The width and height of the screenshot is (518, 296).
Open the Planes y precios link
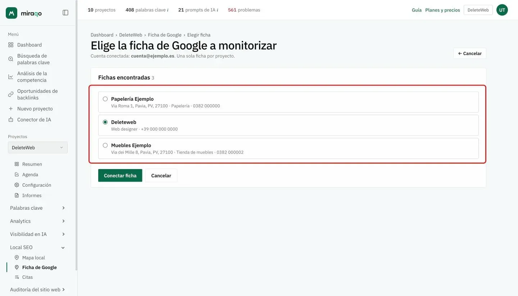(442, 10)
